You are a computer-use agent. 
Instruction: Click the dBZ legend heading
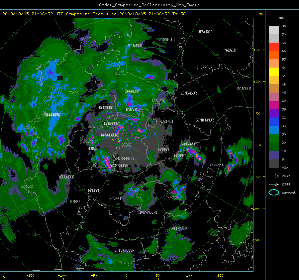coord(282,18)
